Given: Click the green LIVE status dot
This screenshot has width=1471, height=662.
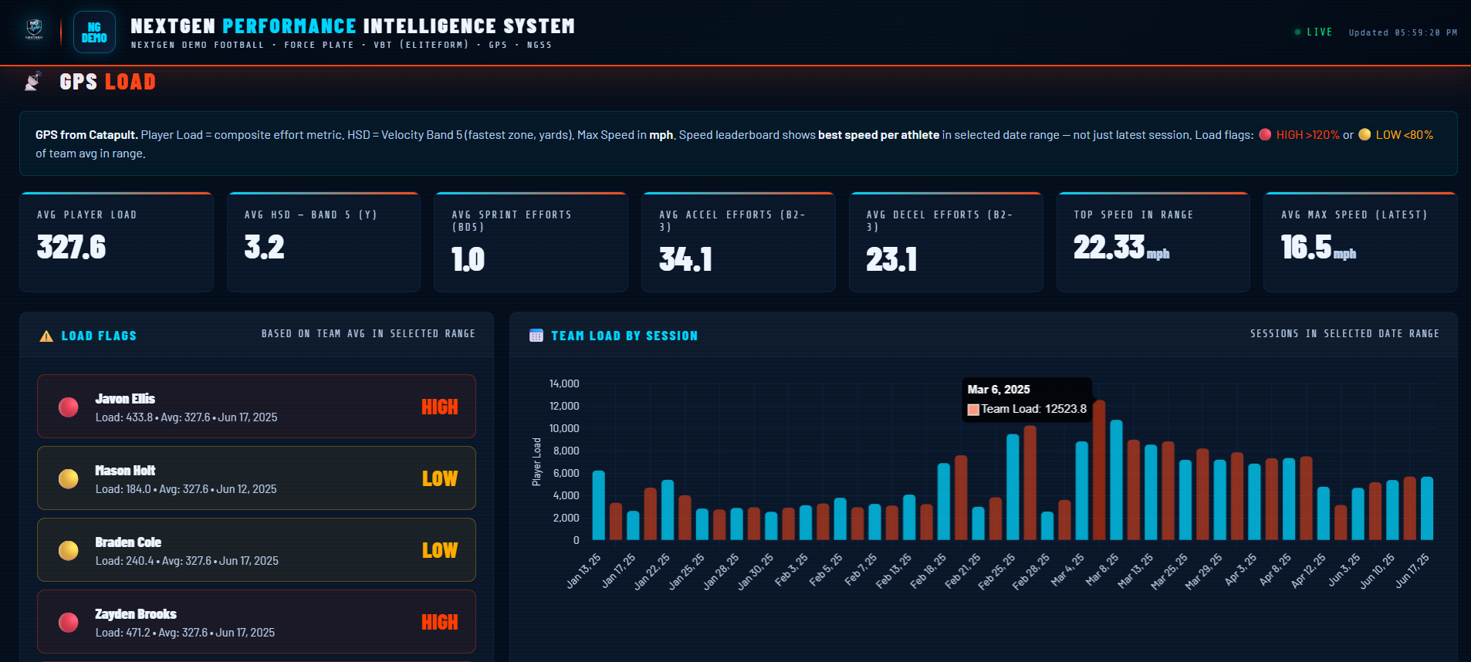Looking at the screenshot, I should coord(1297,32).
